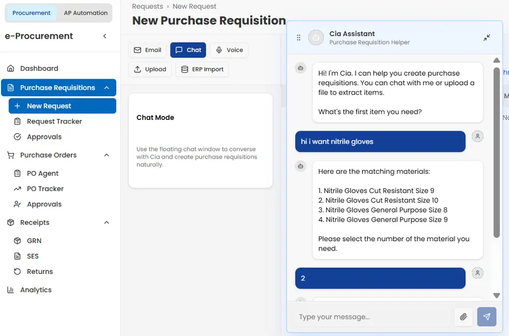Click Requests breadcrumb link

tap(148, 7)
